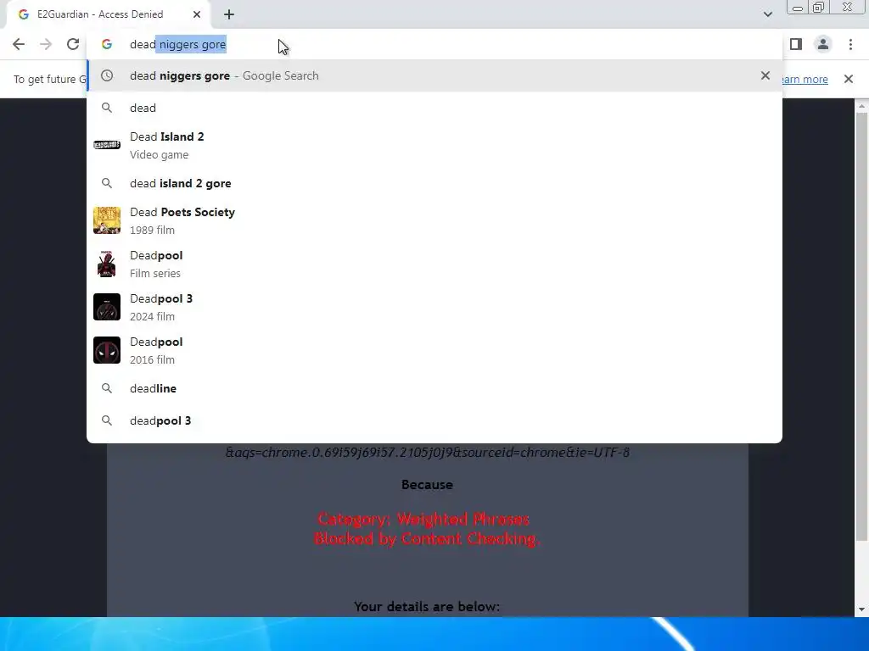This screenshot has width=869, height=651.
Task: Open the Chrome three-dot menu
Action: 850,44
